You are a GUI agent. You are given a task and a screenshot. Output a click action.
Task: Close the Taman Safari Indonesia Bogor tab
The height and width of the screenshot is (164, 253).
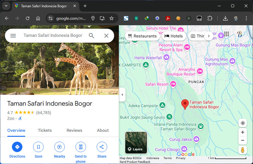point(75,6)
